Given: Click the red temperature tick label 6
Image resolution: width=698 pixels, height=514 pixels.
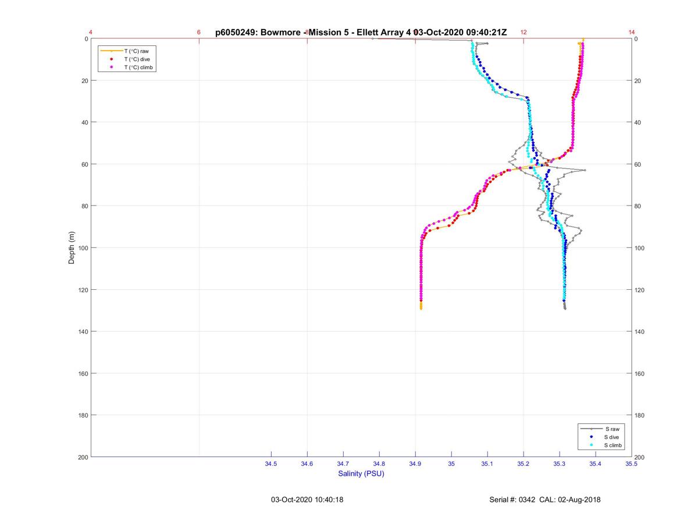Looking at the screenshot, I should pyautogui.click(x=199, y=33).
